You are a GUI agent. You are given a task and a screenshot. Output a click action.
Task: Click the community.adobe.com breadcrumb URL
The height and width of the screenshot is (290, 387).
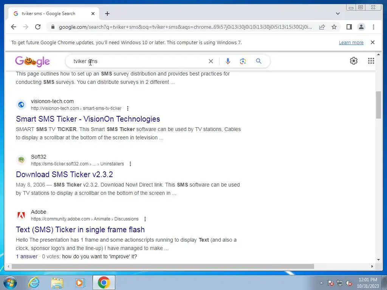tap(85, 219)
